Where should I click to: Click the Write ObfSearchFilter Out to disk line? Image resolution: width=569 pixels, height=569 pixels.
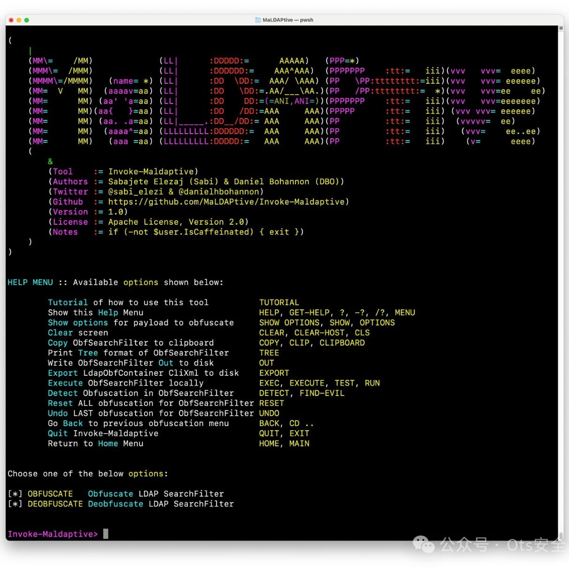(131, 363)
